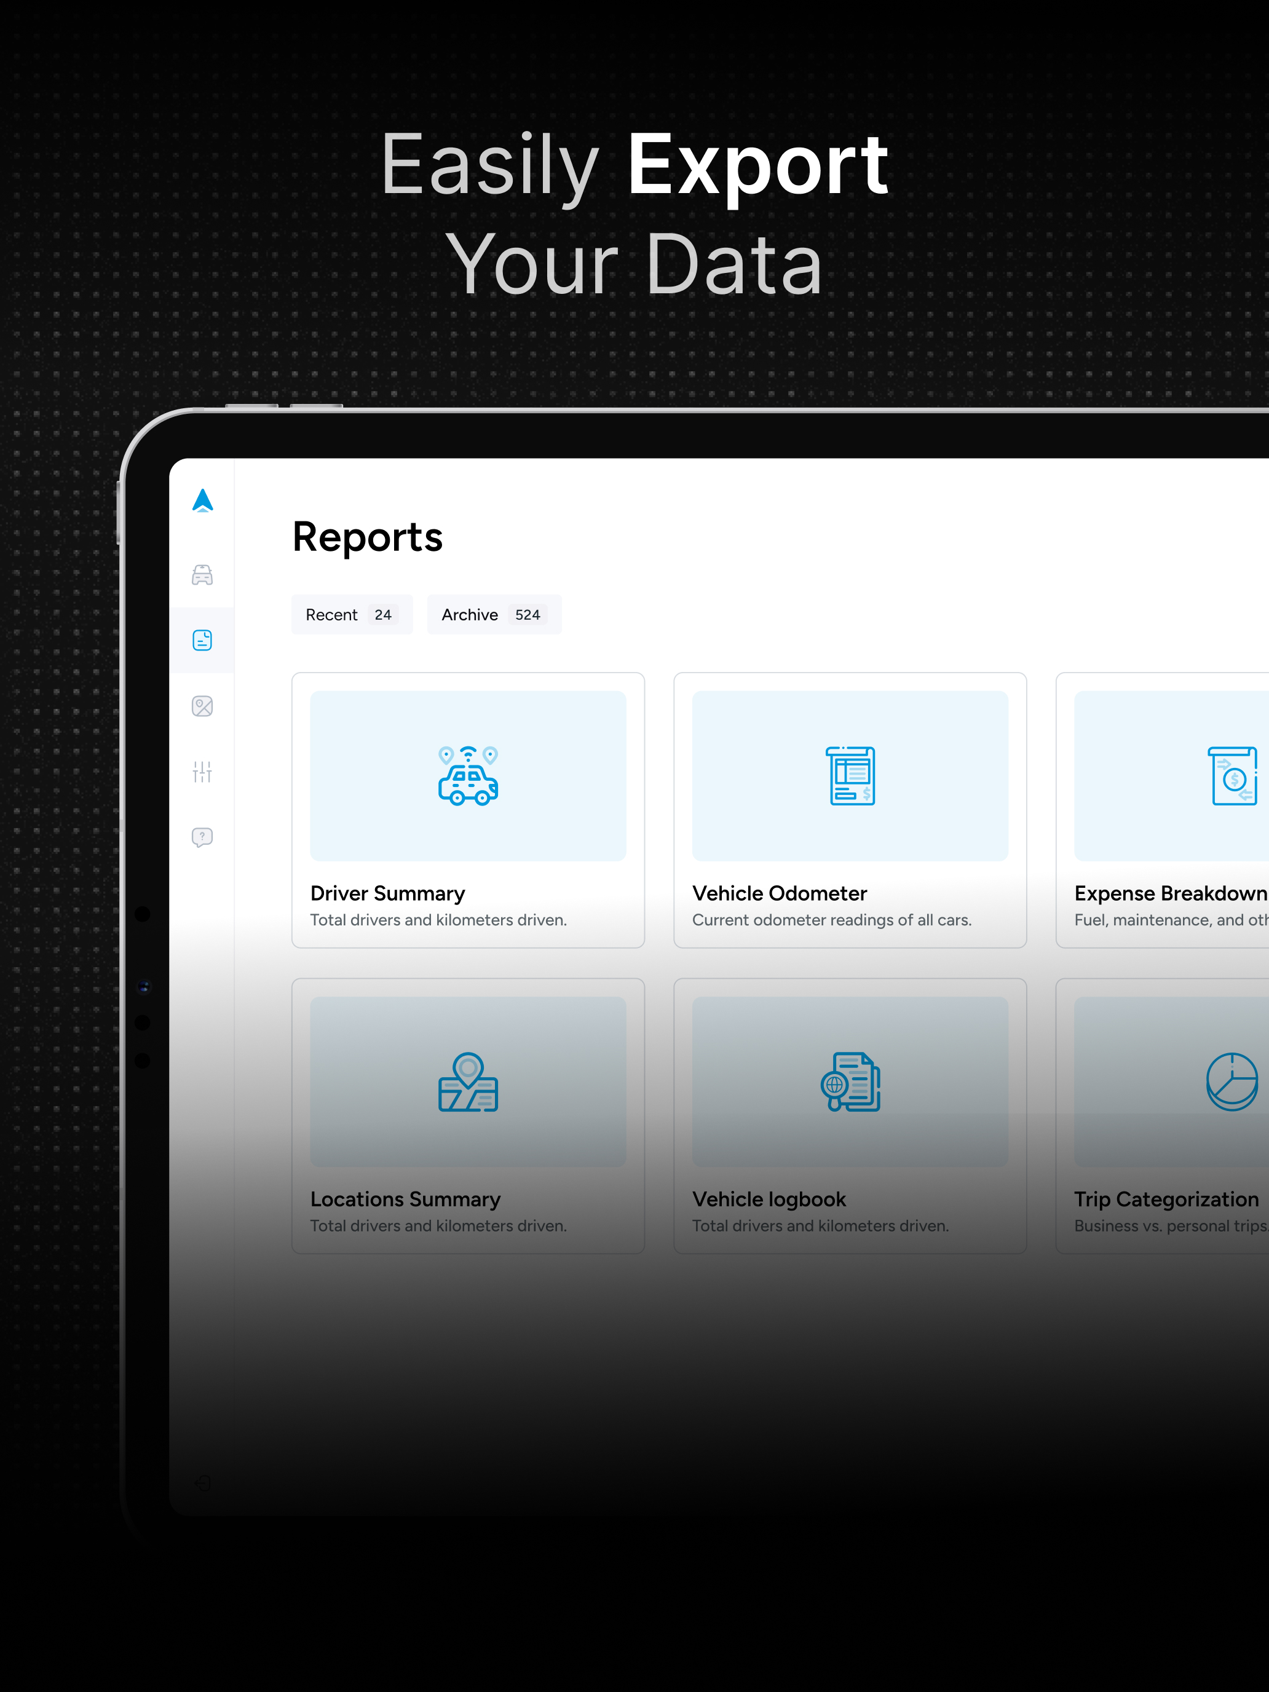Click the logout icon at sidebar bottom
Screen dimensions: 1269x1692
(x=202, y=1483)
